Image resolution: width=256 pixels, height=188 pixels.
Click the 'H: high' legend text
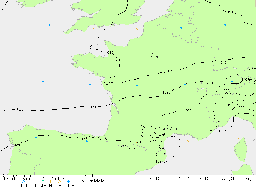(x=90, y=176)
